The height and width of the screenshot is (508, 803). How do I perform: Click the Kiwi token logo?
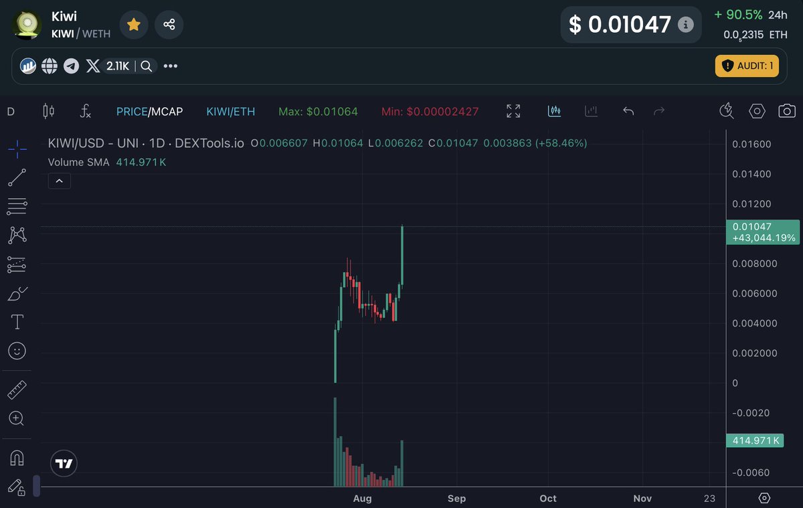click(x=28, y=25)
